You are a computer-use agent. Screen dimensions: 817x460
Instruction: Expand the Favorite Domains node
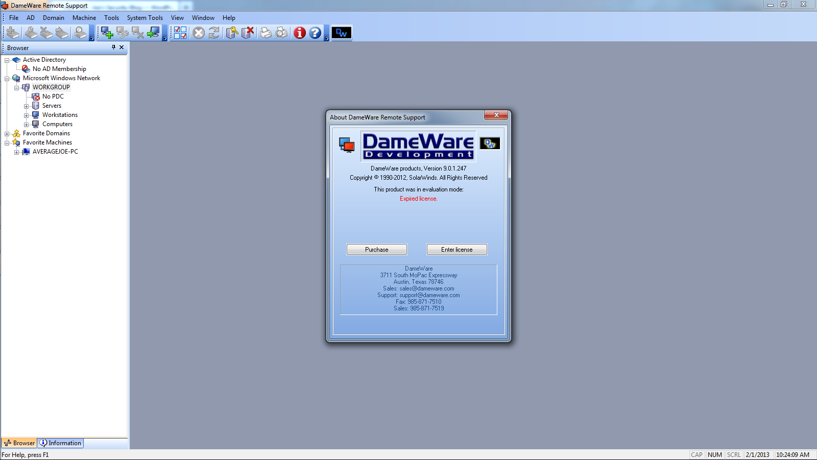[x=7, y=134]
